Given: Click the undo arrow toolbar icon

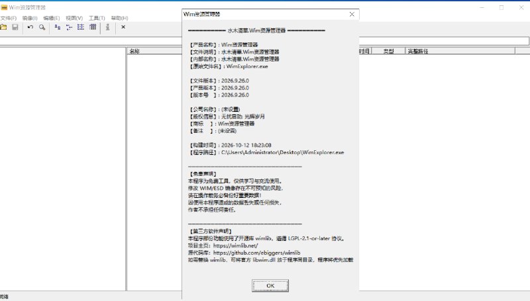Looking at the screenshot, I should 30,27.
